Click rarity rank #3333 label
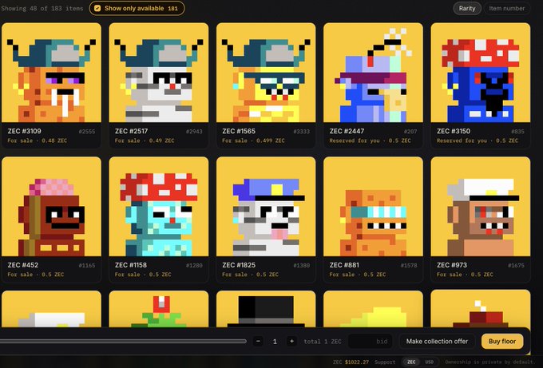Image resolution: width=543 pixels, height=368 pixels. point(301,132)
